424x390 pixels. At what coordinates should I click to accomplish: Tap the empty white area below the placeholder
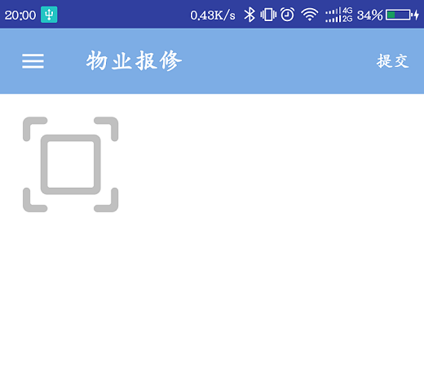[x=212, y=299]
